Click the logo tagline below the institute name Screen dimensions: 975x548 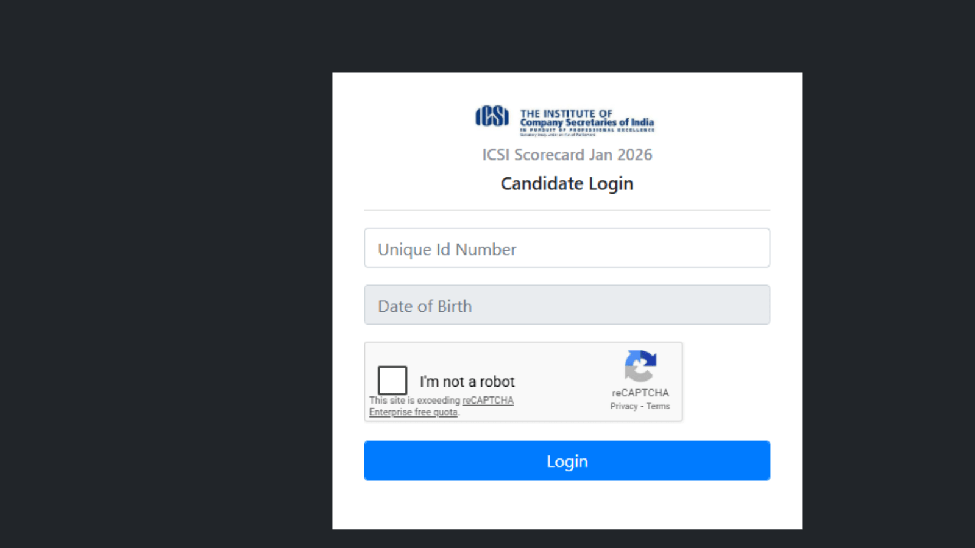(587, 130)
